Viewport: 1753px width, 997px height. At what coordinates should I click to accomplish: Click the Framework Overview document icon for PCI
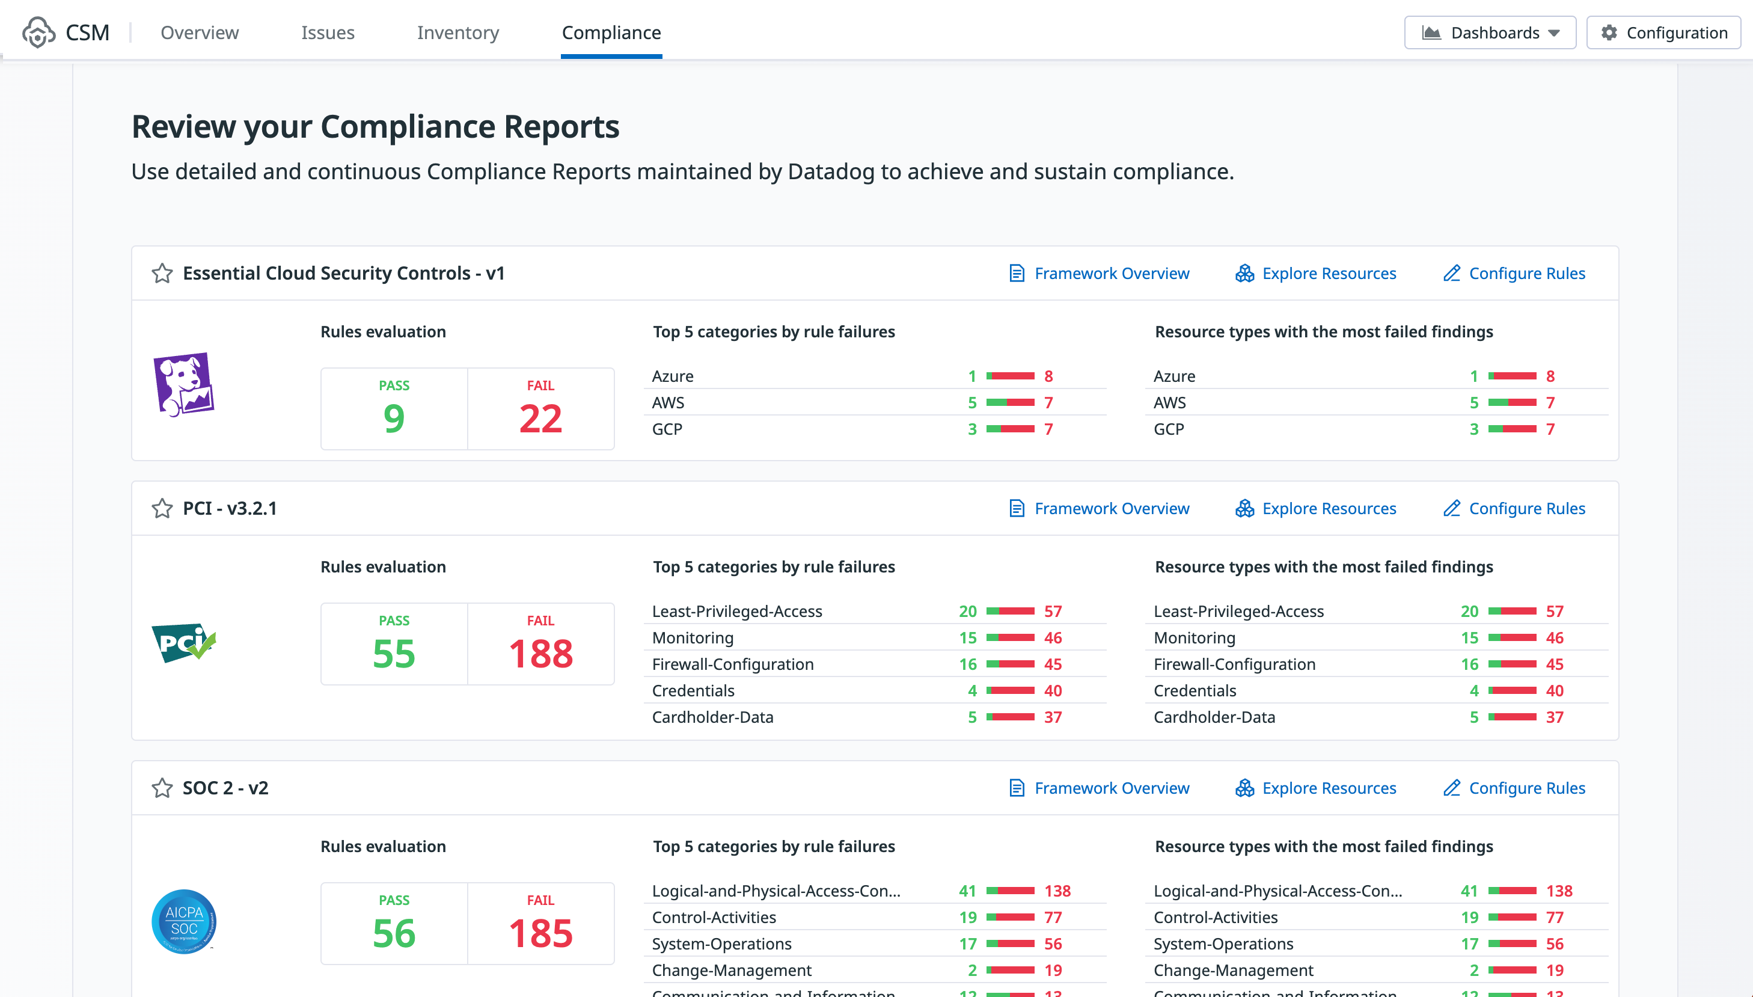pyautogui.click(x=1017, y=508)
